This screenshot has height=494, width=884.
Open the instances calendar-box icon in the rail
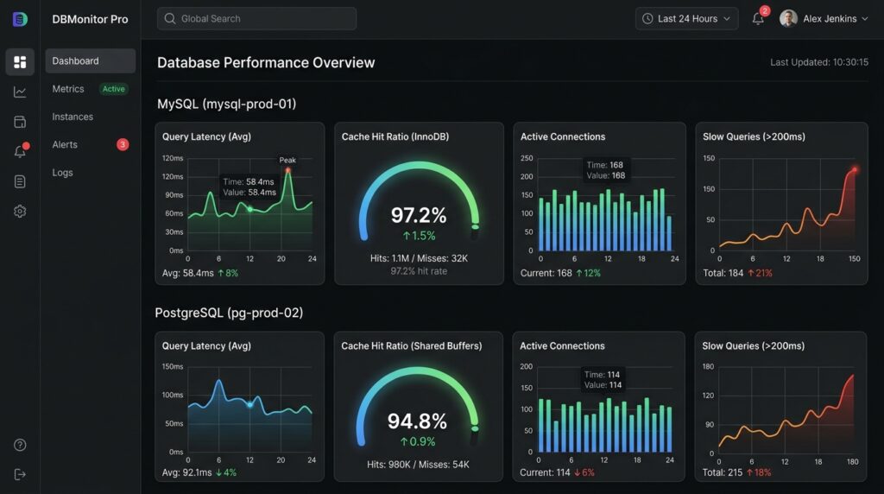(x=20, y=122)
